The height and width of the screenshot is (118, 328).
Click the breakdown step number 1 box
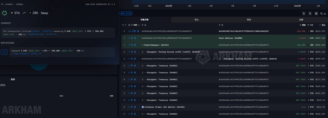coord(4,52)
